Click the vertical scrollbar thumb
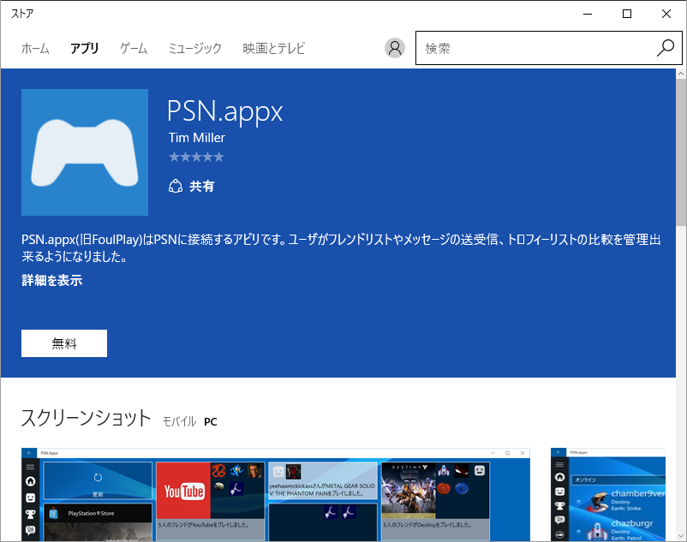The image size is (687, 542). click(x=681, y=152)
